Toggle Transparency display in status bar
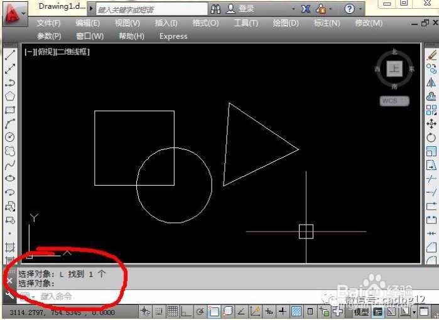The width and height of the screenshot is (439, 320). coord(296,311)
